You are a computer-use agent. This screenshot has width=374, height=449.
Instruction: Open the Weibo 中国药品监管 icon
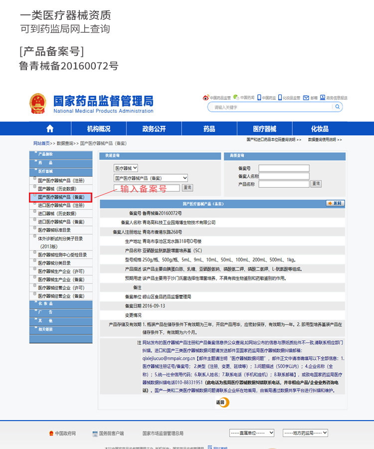206,98
